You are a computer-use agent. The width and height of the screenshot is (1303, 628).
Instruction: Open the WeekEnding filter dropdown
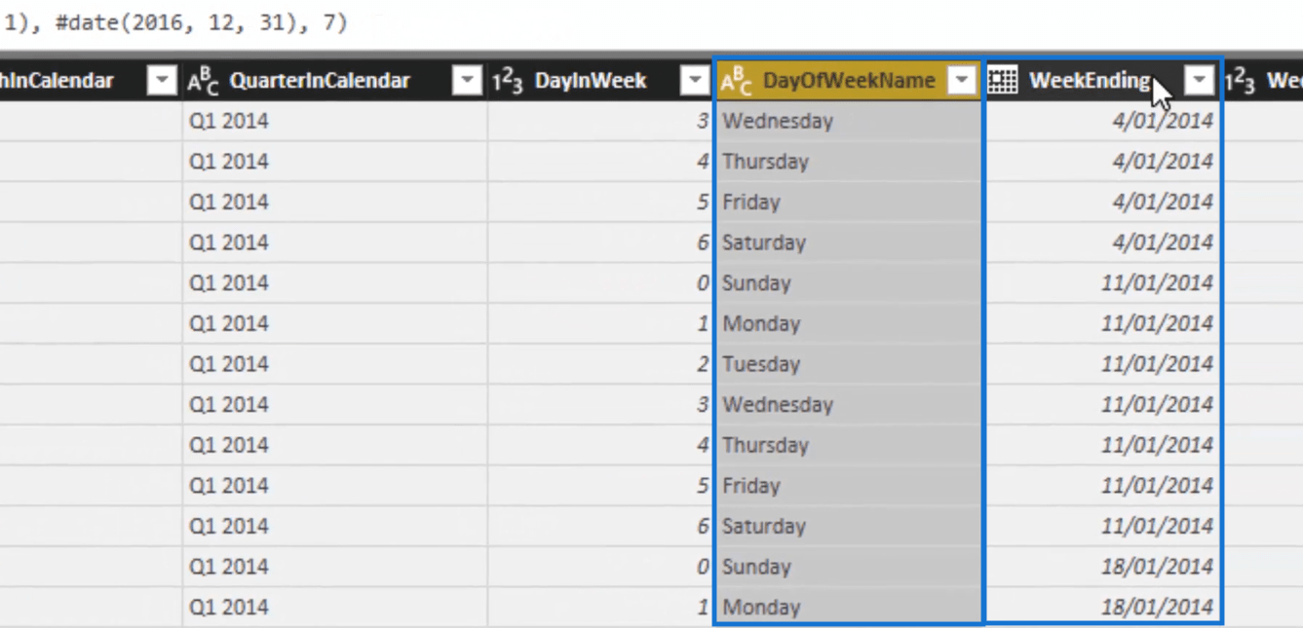click(1200, 81)
